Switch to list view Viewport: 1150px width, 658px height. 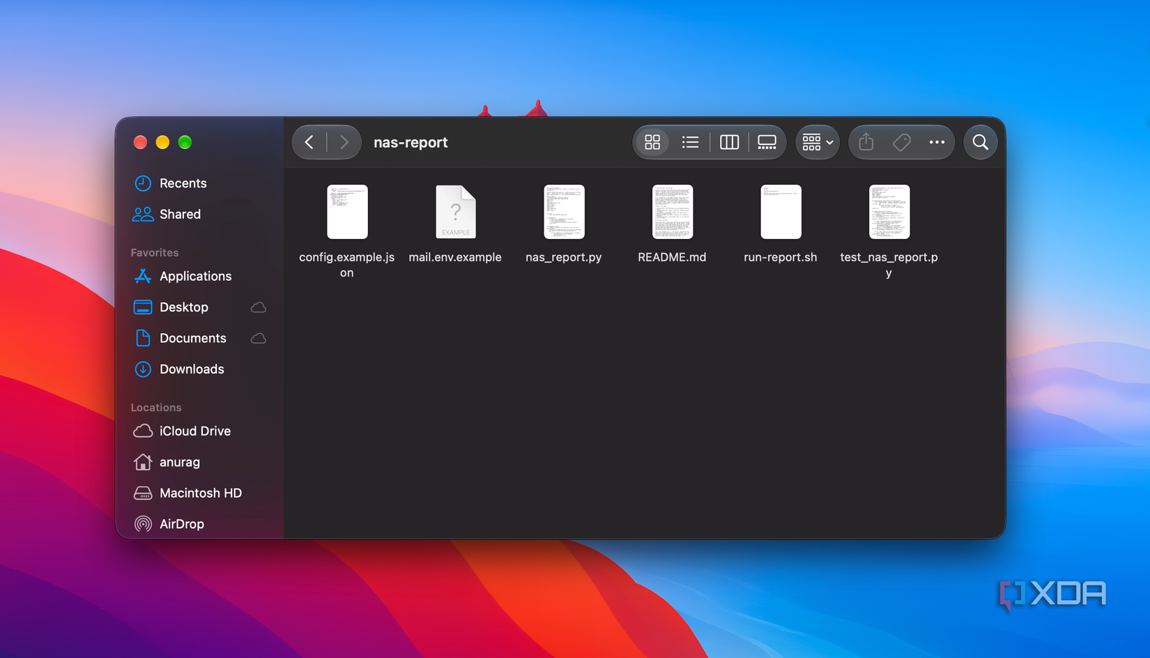point(690,142)
